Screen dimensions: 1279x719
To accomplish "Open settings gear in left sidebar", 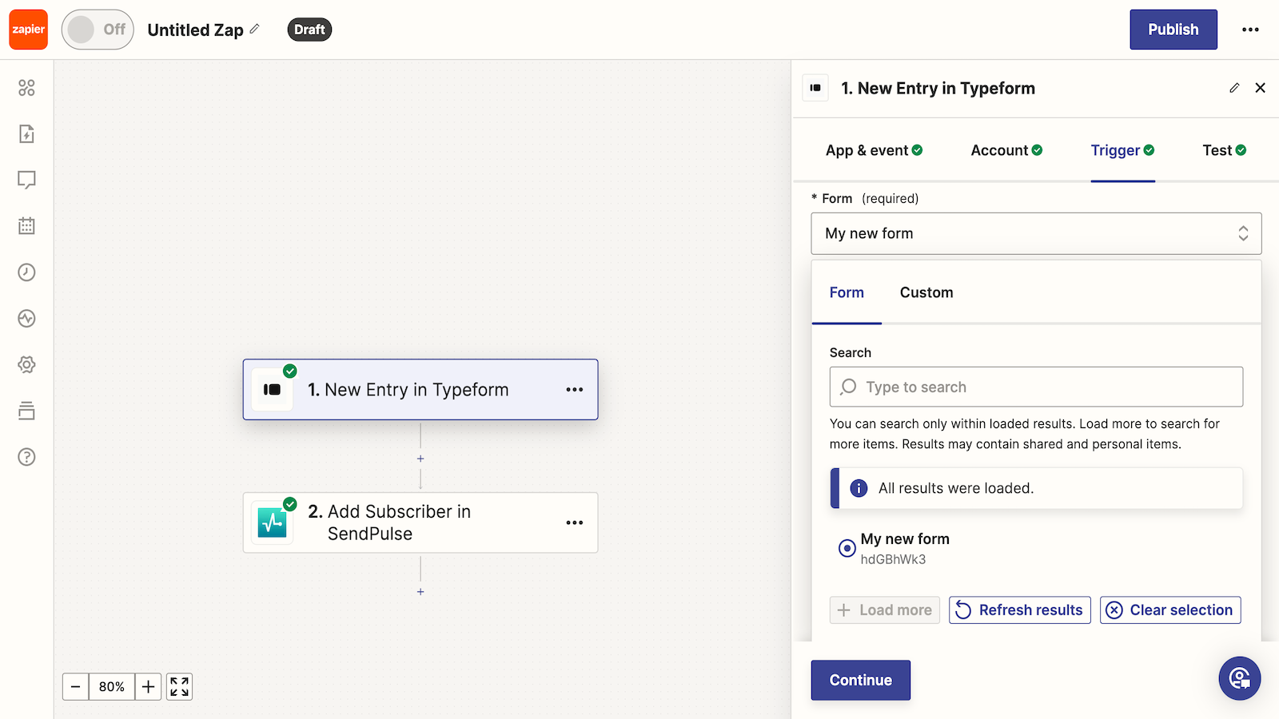I will tap(26, 364).
